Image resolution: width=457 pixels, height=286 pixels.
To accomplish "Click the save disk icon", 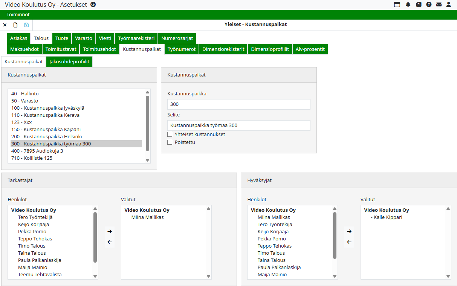I will (26, 25).
